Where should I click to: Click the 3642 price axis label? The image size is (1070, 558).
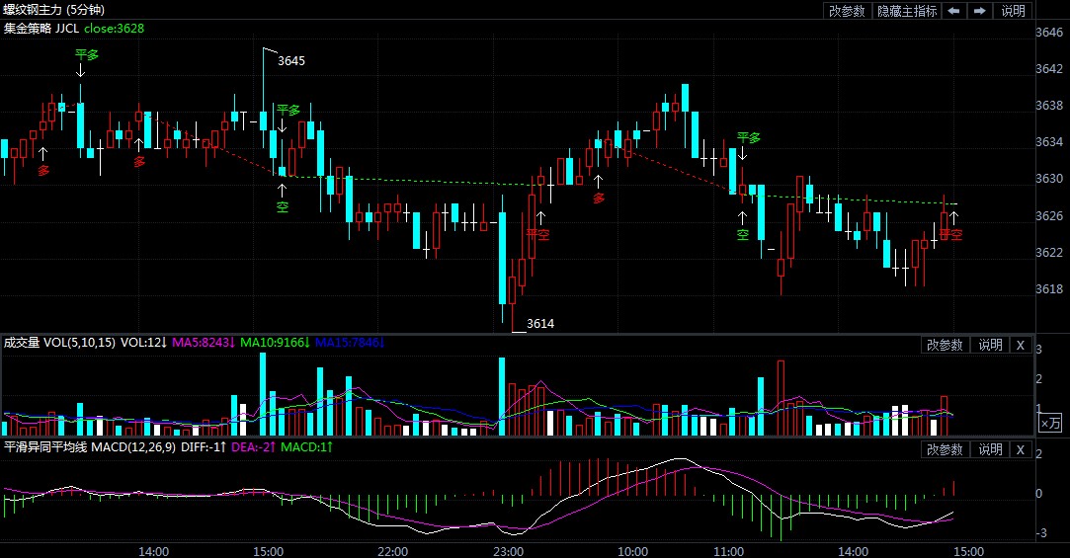pos(1049,69)
